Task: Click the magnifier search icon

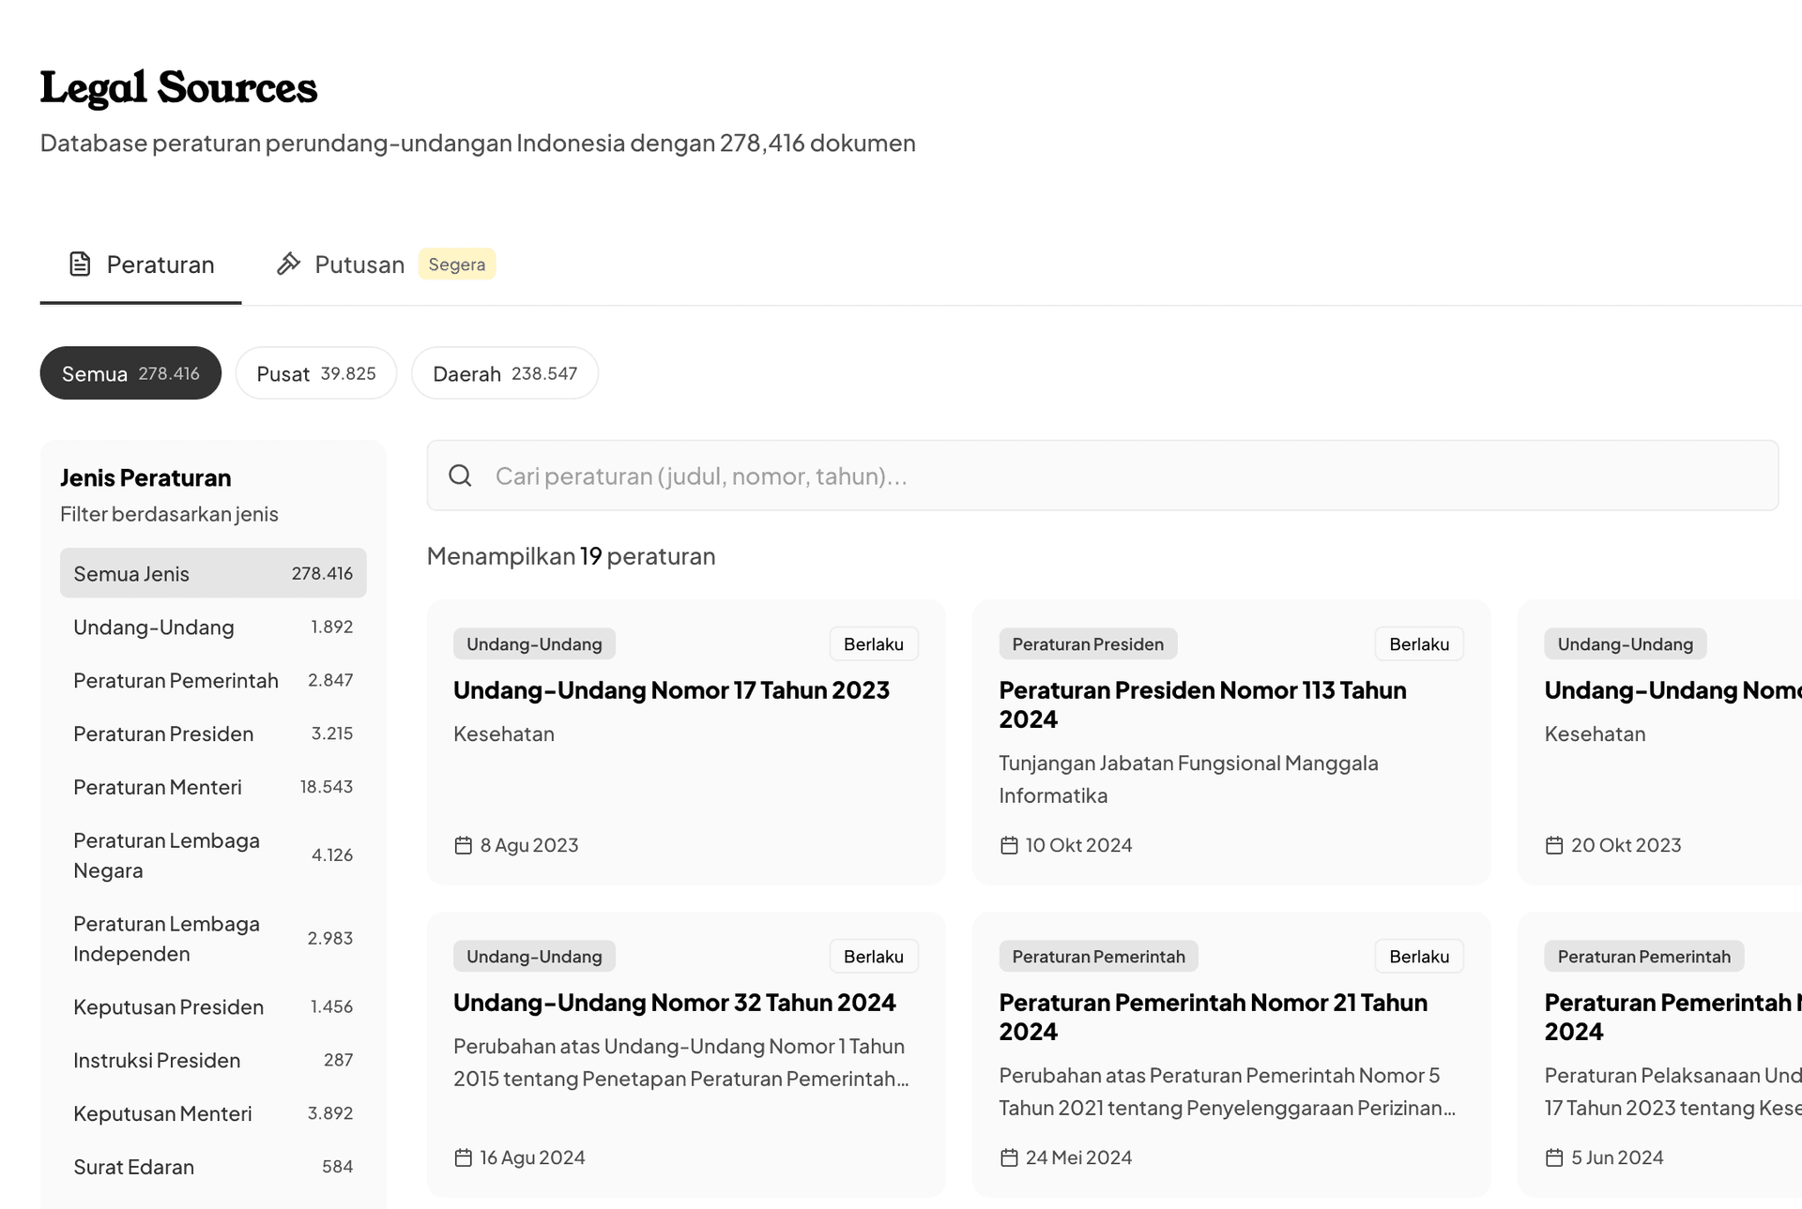Action: (460, 476)
